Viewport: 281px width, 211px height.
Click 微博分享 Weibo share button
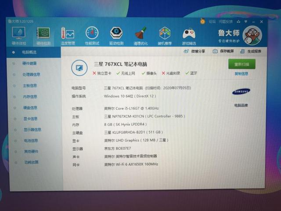click(x=194, y=51)
